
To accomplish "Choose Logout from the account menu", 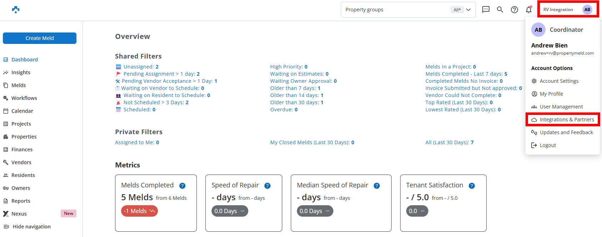I will pyautogui.click(x=548, y=145).
